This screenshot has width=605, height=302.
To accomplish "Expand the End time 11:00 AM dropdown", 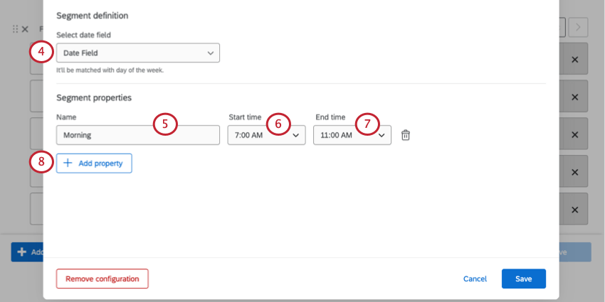I will 352,135.
